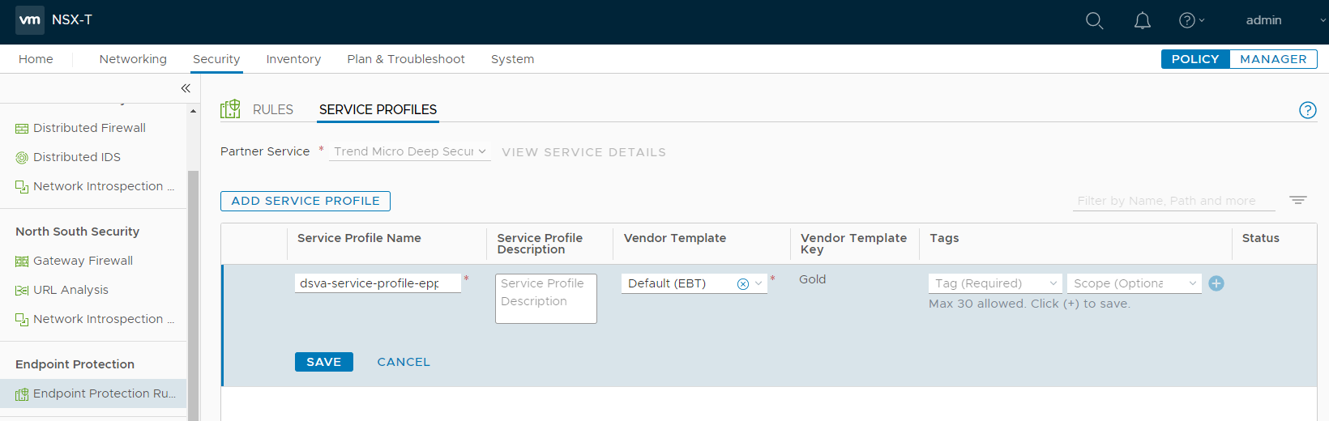This screenshot has height=421, width=1329.
Task: Open the filter lines icon
Action: (x=1297, y=200)
